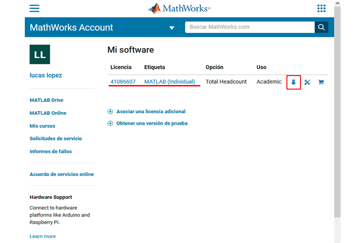The height and width of the screenshot is (243, 360).
Task: Click Learn more under Hardware Support
Action: pyautogui.click(x=42, y=236)
